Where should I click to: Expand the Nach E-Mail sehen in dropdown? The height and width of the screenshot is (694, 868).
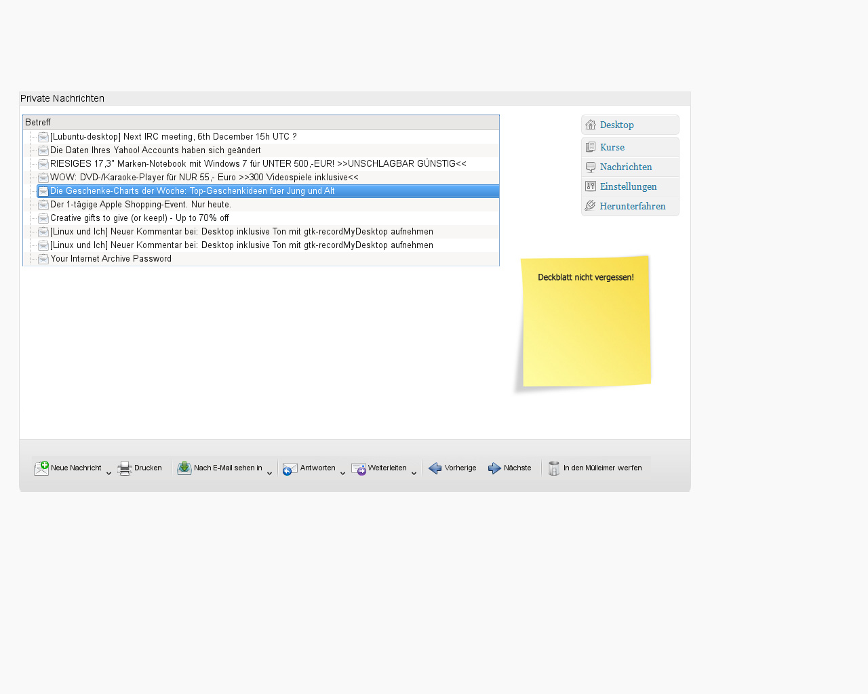pos(269,473)
